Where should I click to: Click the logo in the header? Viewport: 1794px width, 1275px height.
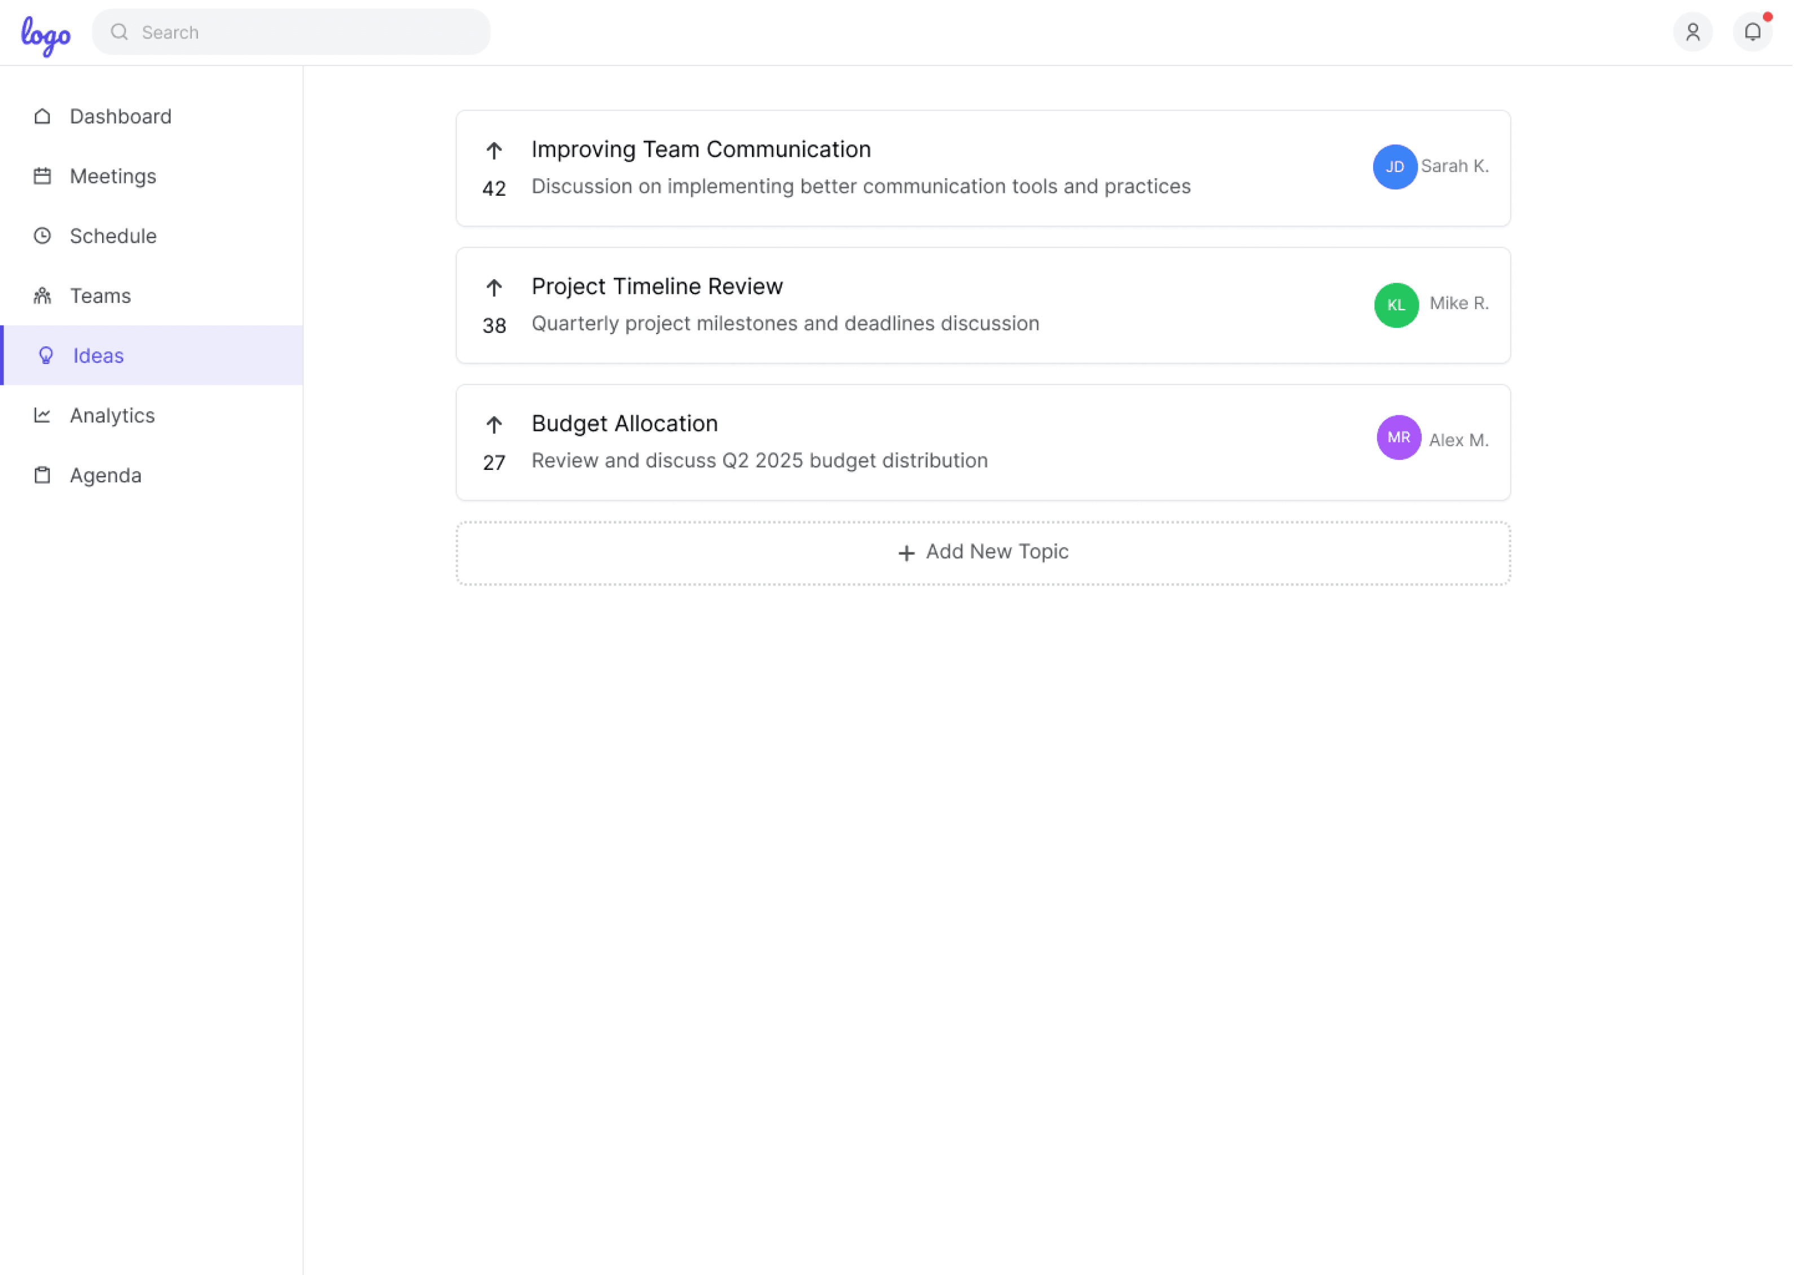point(46,34)
